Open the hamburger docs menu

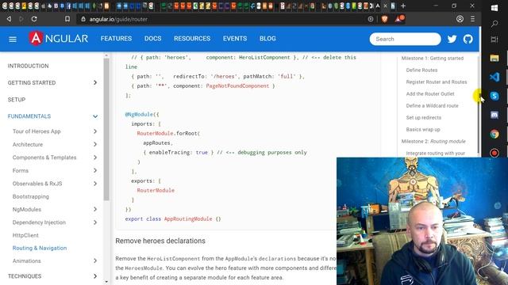point(13,40)
